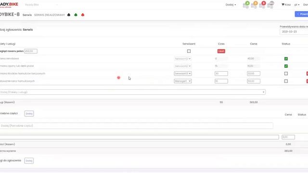Click the Czas column header

(221, 44)
